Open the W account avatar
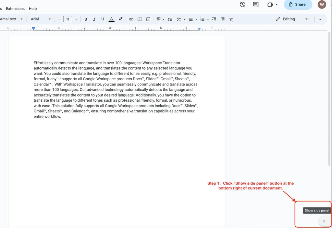Screen dimensions: 332x228 point(322,5)
